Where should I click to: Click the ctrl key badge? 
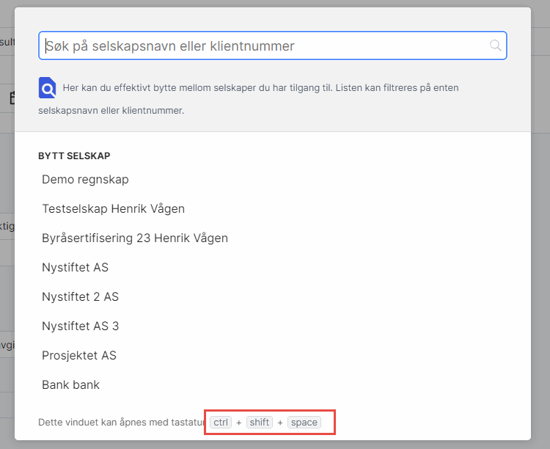[221, 422]
